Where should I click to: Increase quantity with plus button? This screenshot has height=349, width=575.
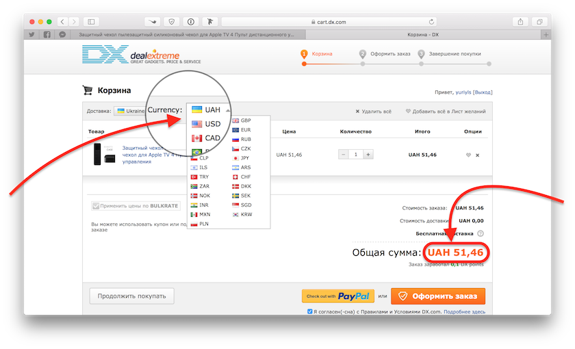coord(368,155)
